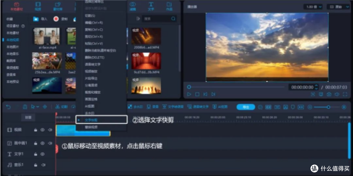Choose 文字快剪 in the context menu
The height and width of the screenshot is (176, 353).
pos(102,120)
